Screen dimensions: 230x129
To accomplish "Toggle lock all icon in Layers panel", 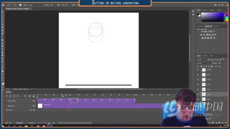I will (x=212, y=66).
